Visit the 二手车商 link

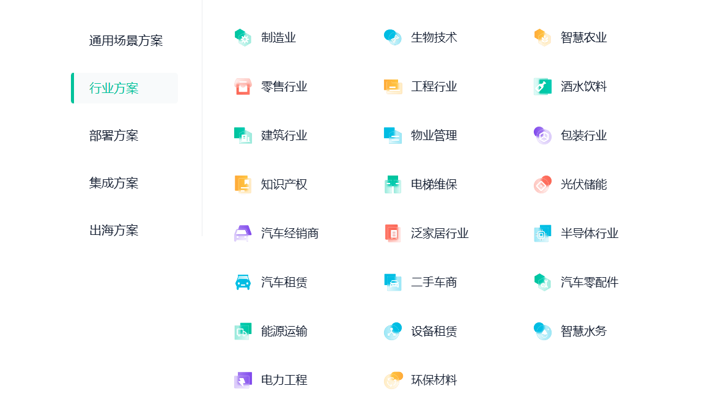click(x=434, y=282)
